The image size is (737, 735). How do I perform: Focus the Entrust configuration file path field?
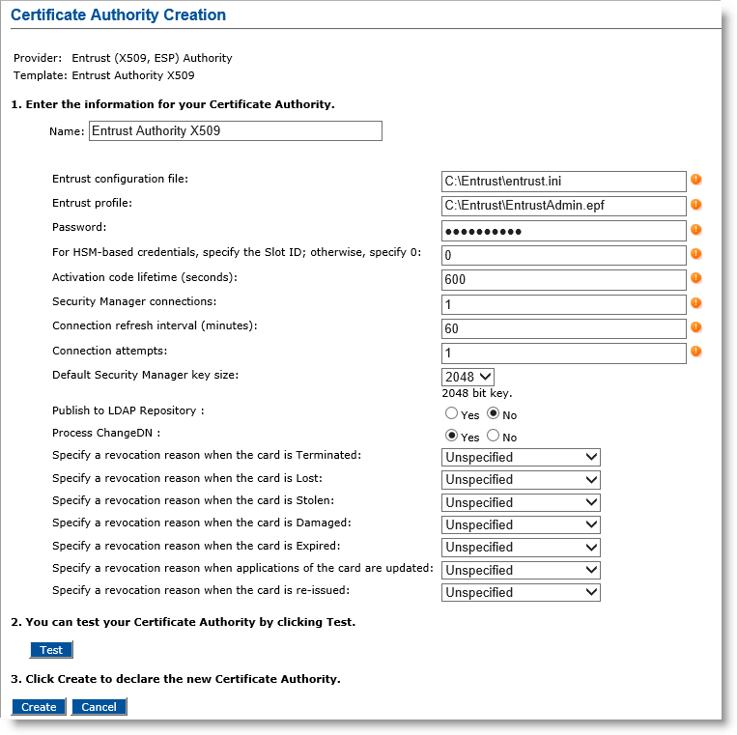click(563, 182)
